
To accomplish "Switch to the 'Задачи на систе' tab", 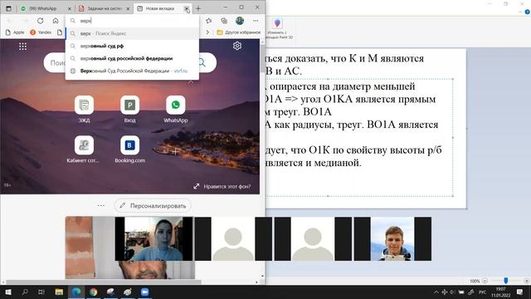I will click(x=104, y=8).
